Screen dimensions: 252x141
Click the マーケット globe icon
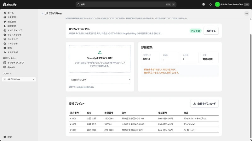point(5,44)
